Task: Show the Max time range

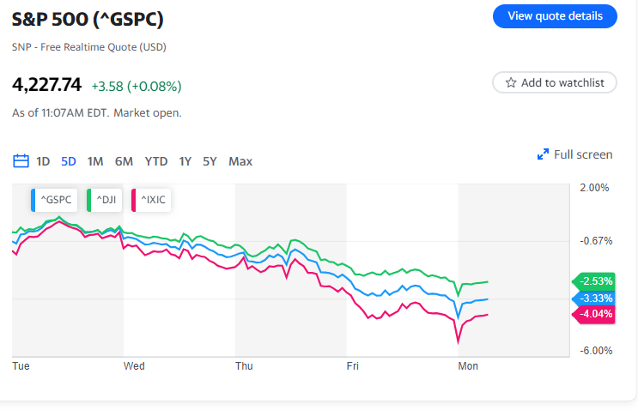Action: coord(240,161)
